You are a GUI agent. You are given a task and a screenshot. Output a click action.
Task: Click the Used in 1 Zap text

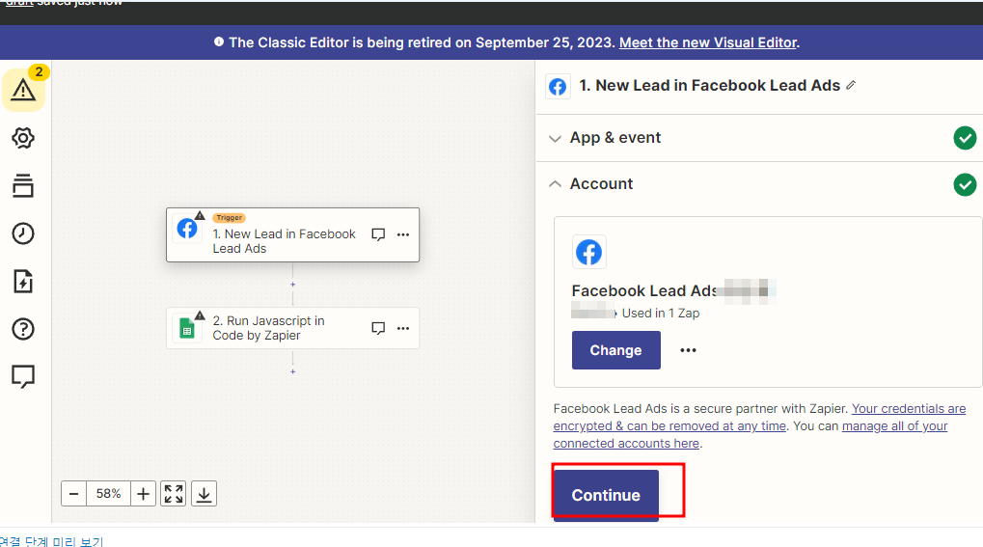click(661, 313)
